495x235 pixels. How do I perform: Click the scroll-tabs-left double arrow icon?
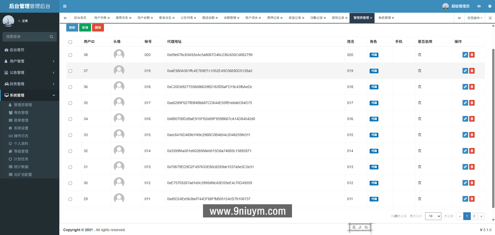[x=65, y=18]
